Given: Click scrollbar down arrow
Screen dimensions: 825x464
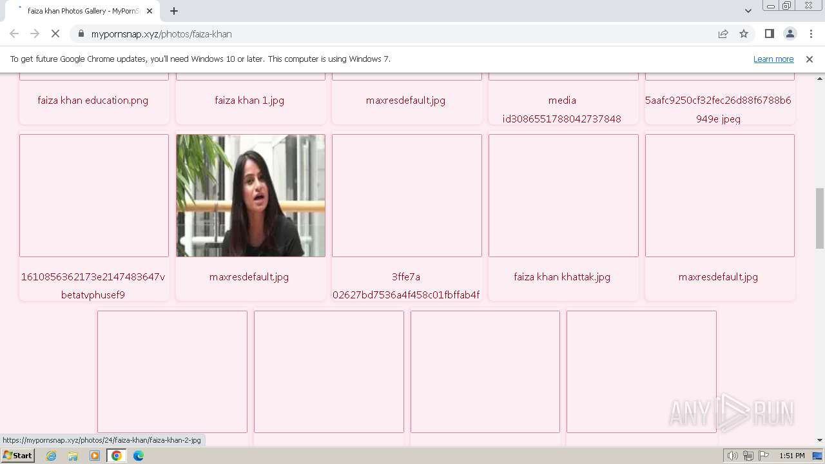Looking at the screenshot, I should coord(820,441).
